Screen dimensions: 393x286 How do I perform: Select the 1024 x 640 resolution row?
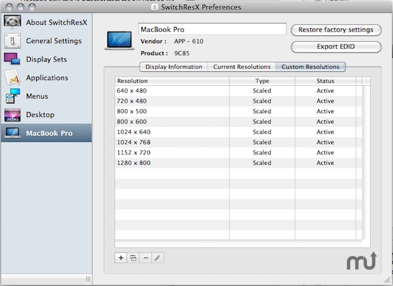(x=238, y=132)
